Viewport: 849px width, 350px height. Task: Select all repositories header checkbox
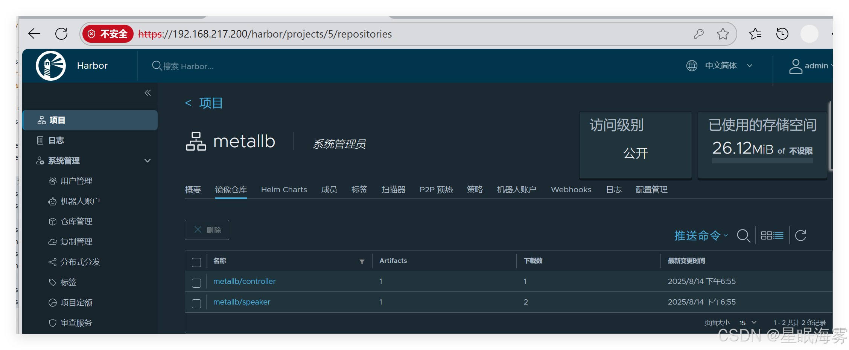[x=196, y=262]
